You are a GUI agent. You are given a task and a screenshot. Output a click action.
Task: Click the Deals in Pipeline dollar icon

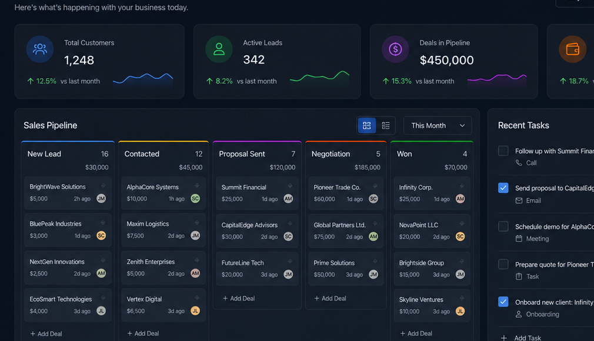tap(395, 49)
